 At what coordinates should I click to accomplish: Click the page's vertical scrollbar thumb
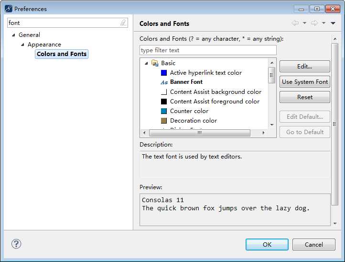(334, 124)
